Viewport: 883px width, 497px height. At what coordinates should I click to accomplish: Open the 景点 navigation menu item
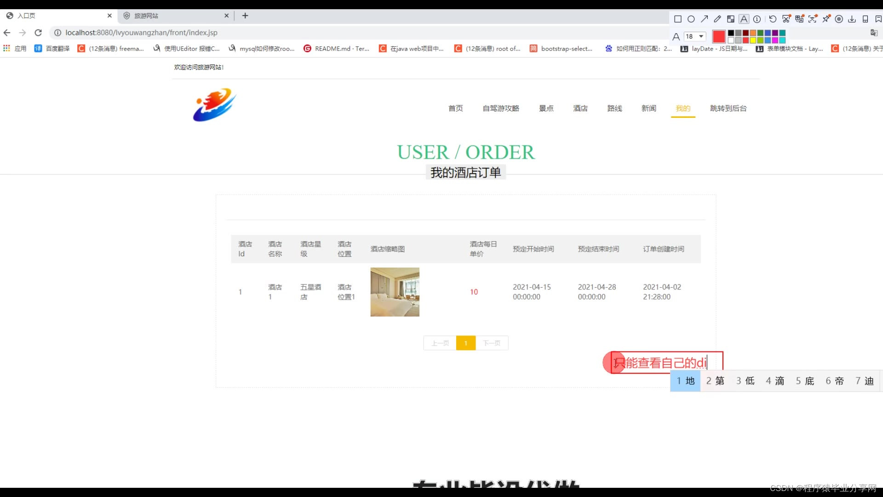[546, 108]
